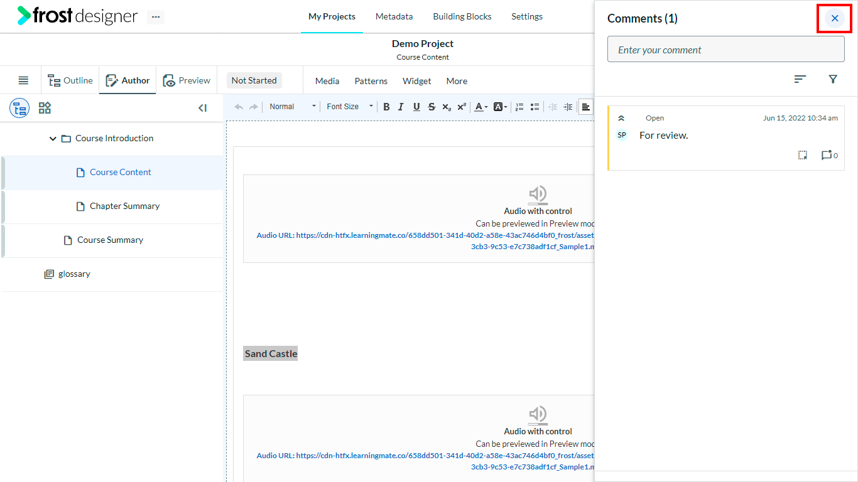Collapse the left sidebar panel
Image resolution: width=858 pixels, height=482 pixels.
pyautogui.click(x=202, y=108)
